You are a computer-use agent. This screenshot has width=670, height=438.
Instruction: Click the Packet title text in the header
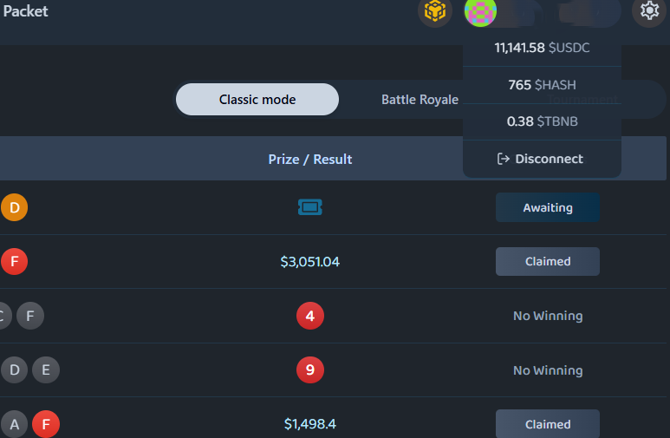coord(25,11)
